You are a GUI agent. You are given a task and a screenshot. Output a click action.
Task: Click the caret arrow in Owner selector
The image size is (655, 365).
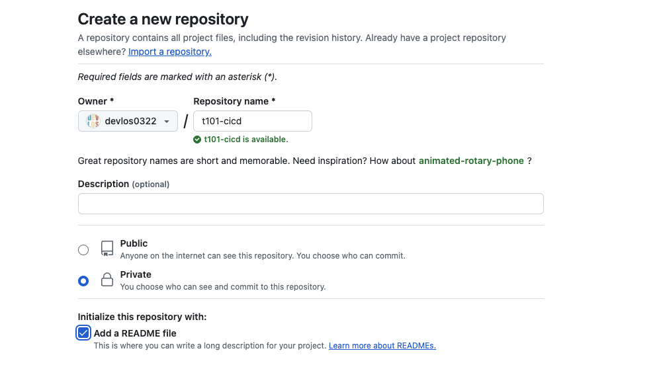(167, 122)
